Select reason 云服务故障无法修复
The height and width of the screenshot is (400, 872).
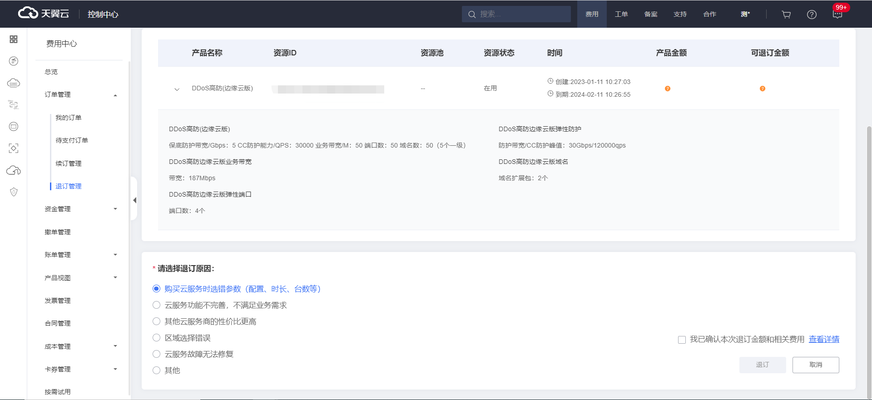[156, 354]
